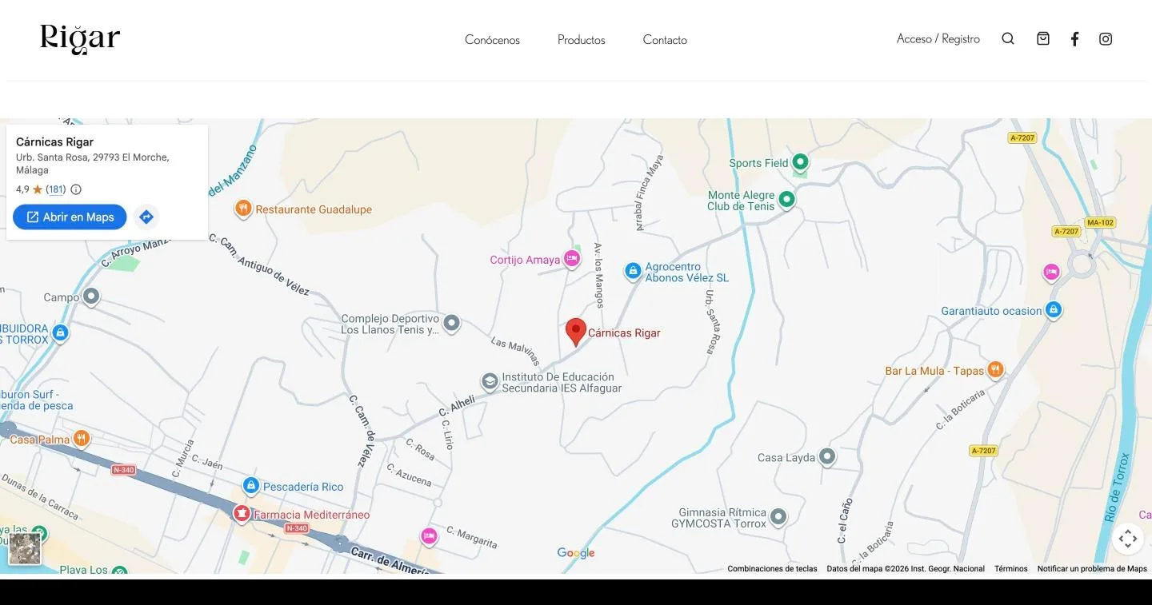Open the map Términos link
Image resolution: width=1152 pixels, height=605 pixels.
click(x=1011, y=569)
